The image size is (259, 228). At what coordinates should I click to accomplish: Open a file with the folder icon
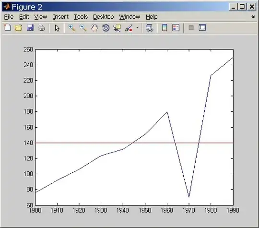[19, 28]
